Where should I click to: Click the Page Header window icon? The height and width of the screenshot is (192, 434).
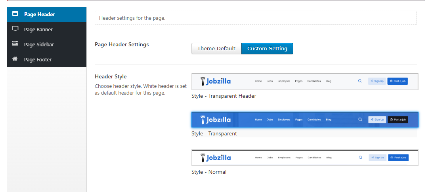pyautogui.click(x=15, y=14)
